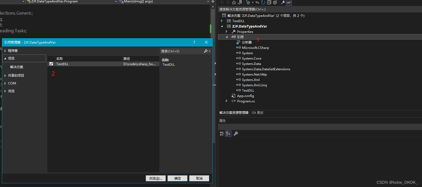The width and height of the screenshot is (422, 187).
Task: Toggle the preview selected items icon
Action: click(x=289, y=2)
